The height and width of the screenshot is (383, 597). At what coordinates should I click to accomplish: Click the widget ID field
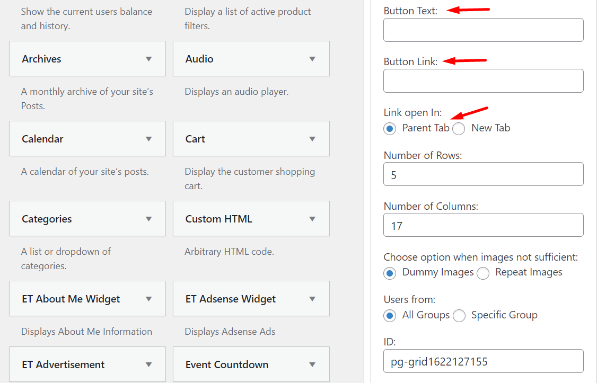[483, 361]
